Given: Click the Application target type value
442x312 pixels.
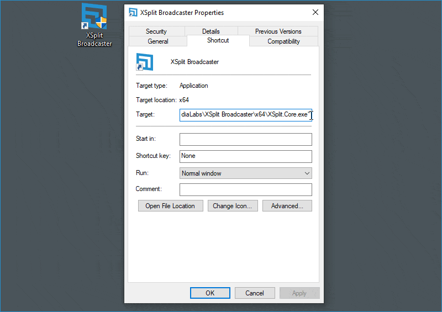Looking at the screenshot, I should (x=194, y=86).
